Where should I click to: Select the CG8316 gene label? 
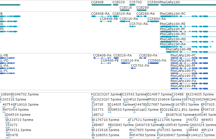click(126, 8)
